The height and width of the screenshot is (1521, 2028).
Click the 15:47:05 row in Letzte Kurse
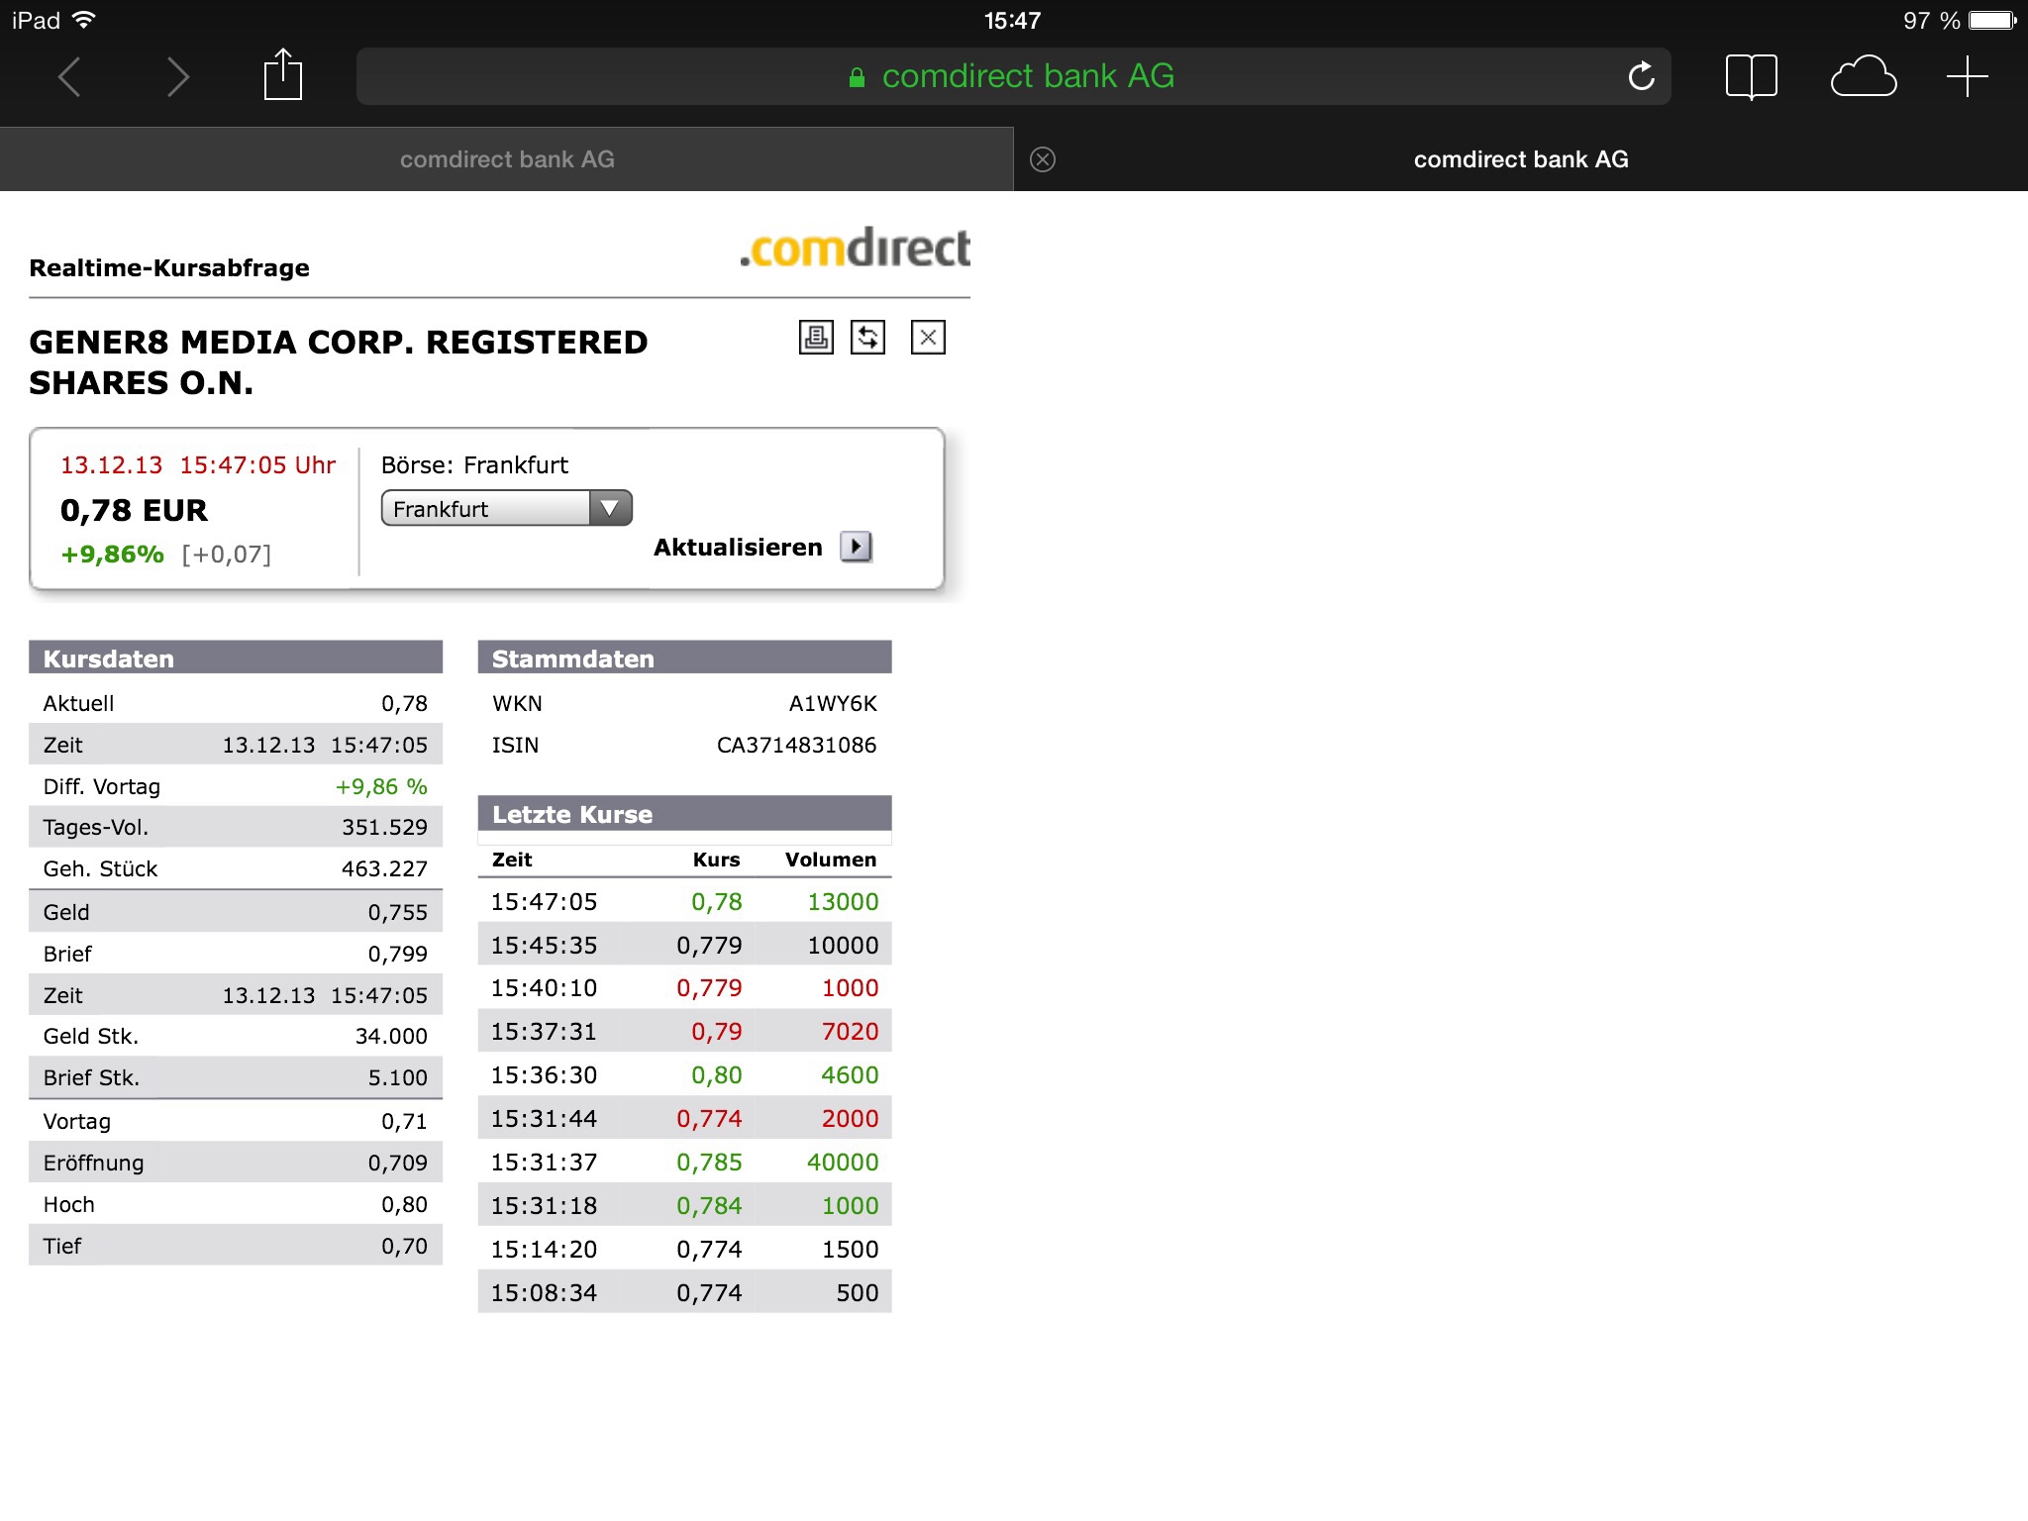tap(684, 902)
